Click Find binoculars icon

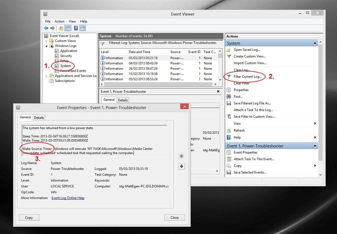tap(229, 97)
